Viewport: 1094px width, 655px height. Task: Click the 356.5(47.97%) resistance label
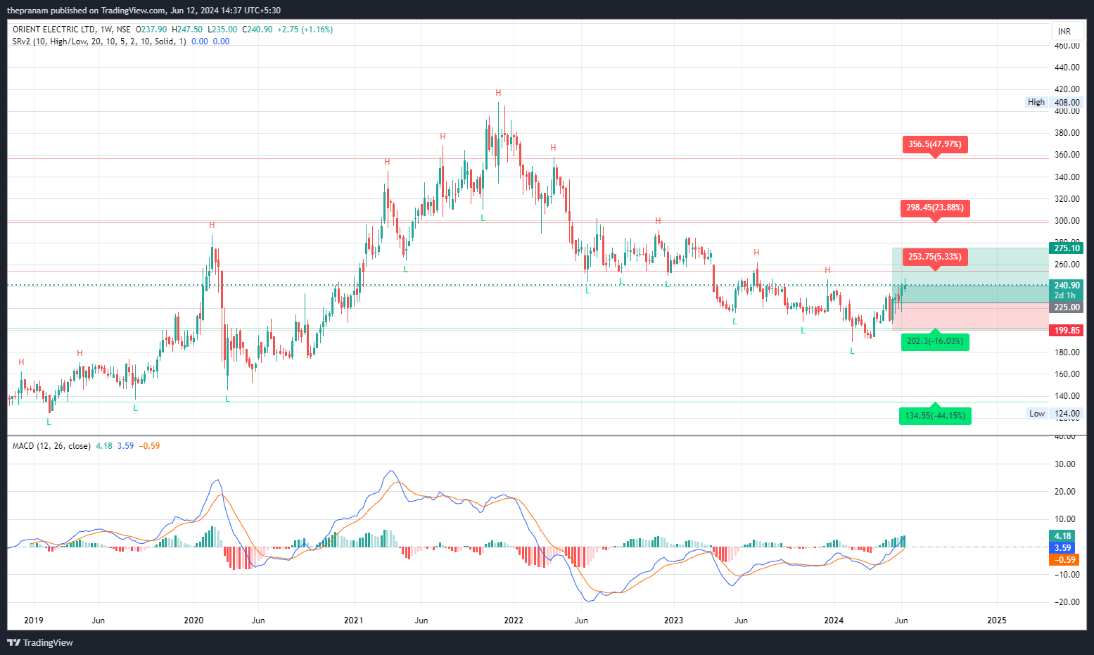coord(934,145)
